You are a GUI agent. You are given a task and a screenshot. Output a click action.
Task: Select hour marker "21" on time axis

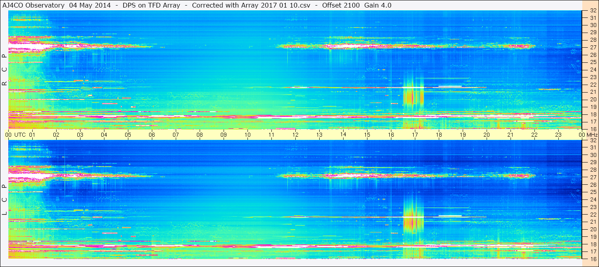coord(511,135)
